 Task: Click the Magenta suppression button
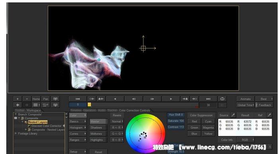(208, 127)
